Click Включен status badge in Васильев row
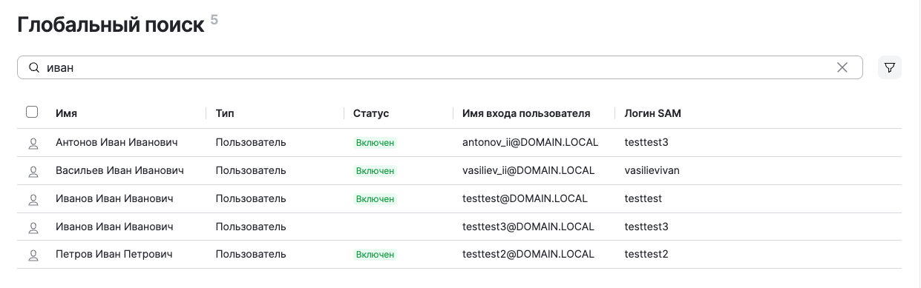 point(375,171)
